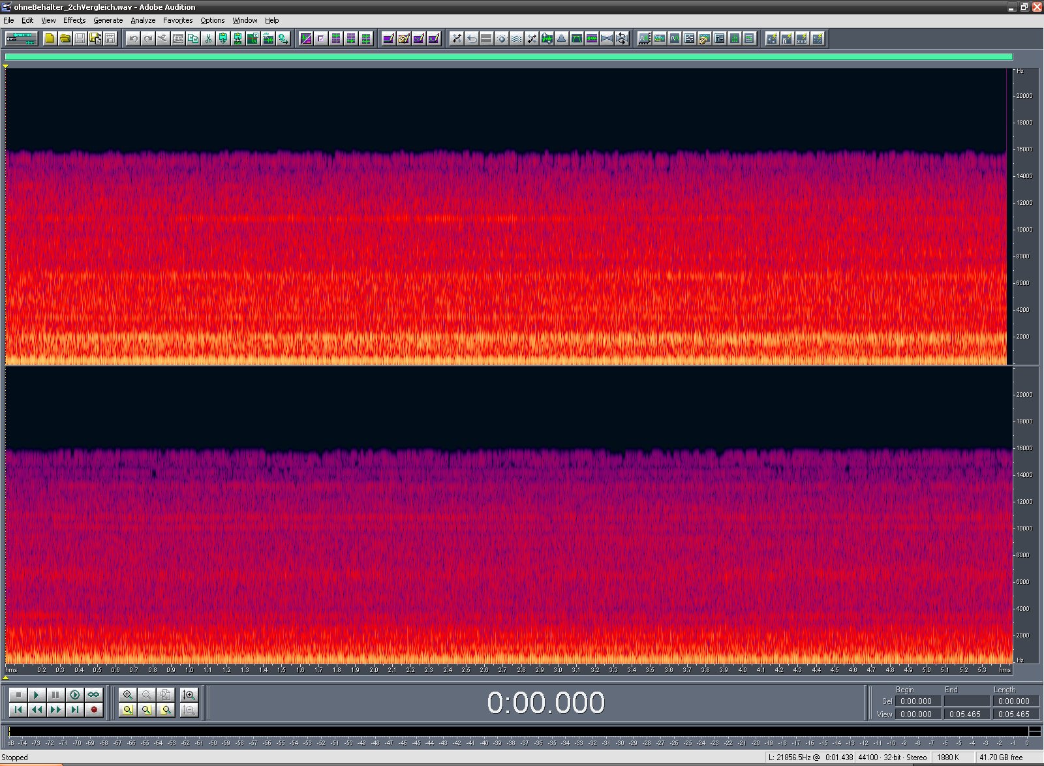Click the hand-with-filter Scientific Filters icon
Screen dimensions: 1044x766
pos(705,38)
